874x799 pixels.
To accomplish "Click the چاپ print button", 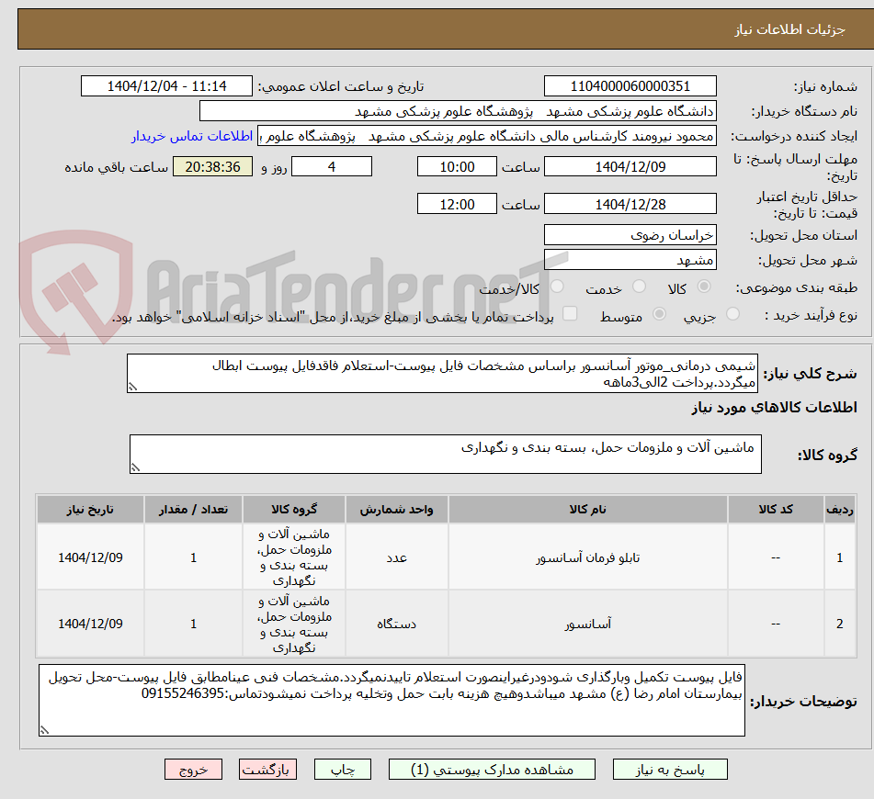I will [x=343, y=770].
